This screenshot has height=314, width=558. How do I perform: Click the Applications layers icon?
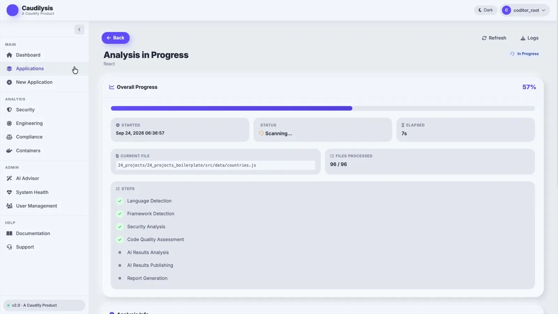[9, 69]
